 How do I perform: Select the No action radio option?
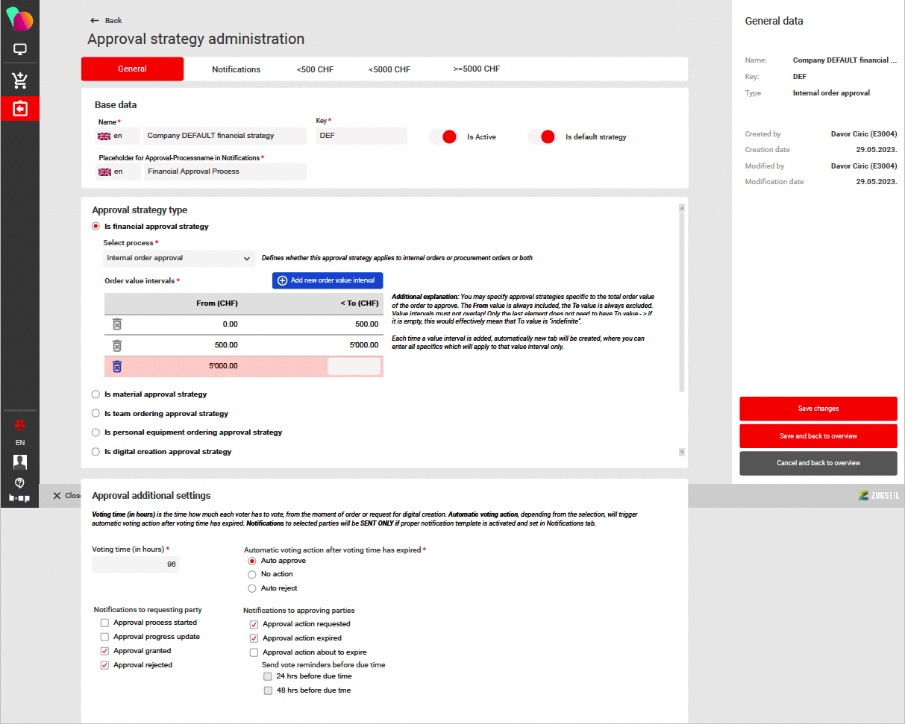[252, 574]
